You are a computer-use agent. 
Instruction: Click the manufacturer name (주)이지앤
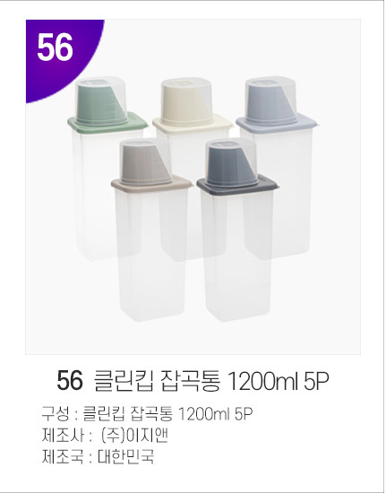point(134,436)
